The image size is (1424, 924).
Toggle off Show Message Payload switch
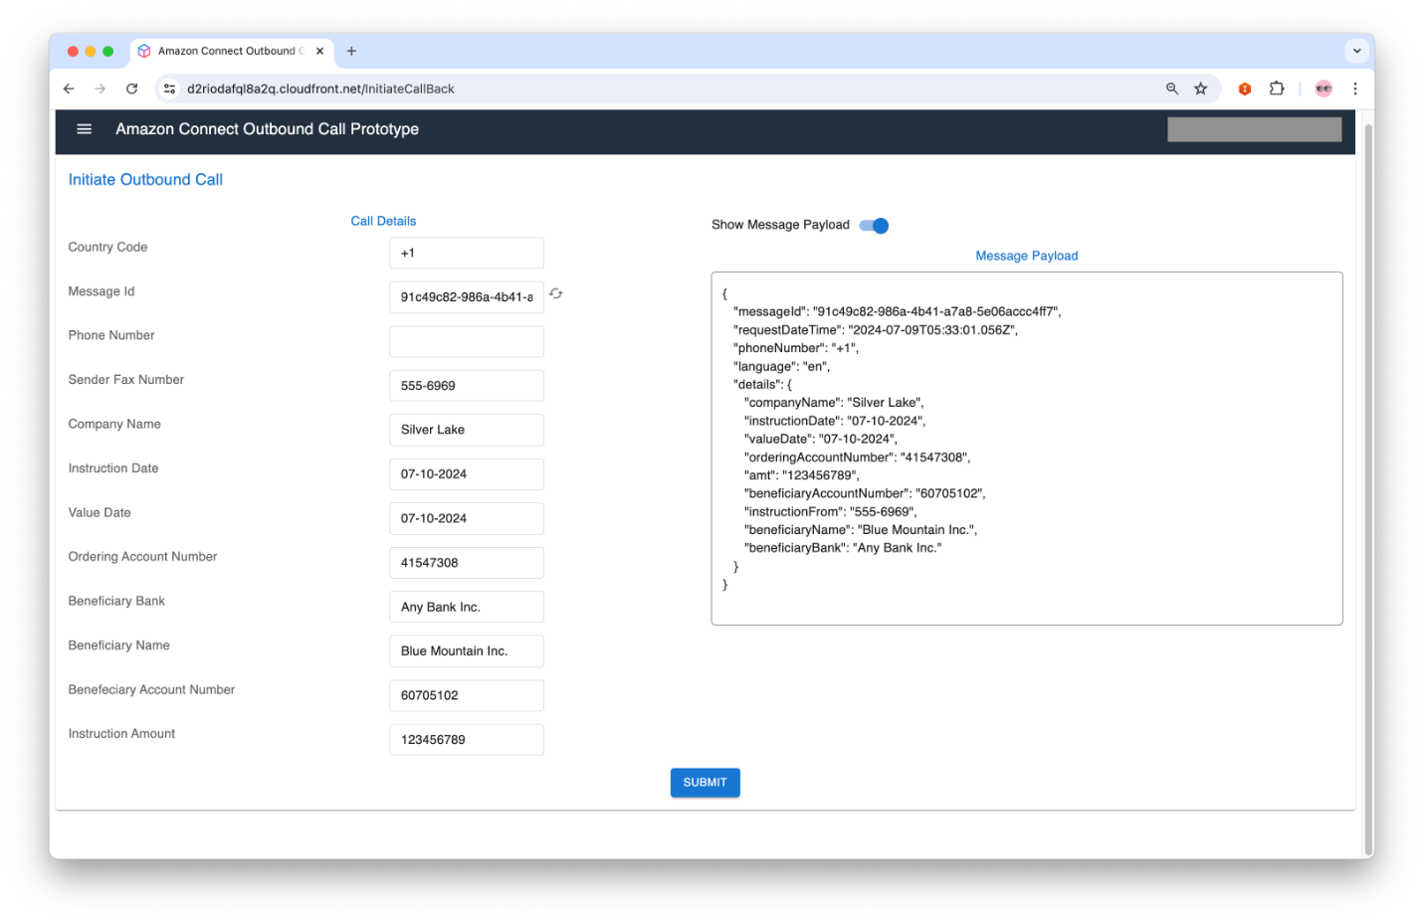tap(874, 226)
